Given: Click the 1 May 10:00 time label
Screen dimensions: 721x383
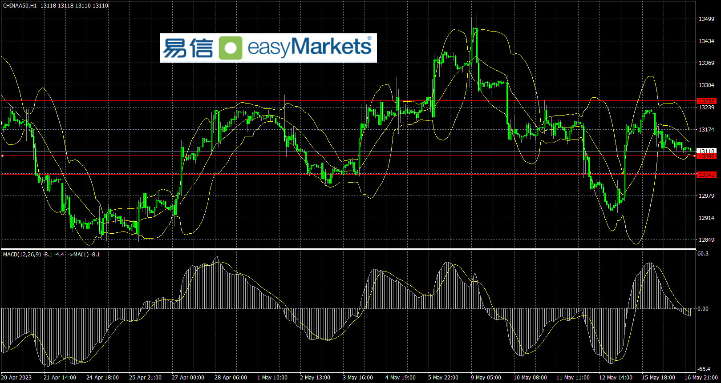Looking at the screenshot, I should [x=272, y=378].
